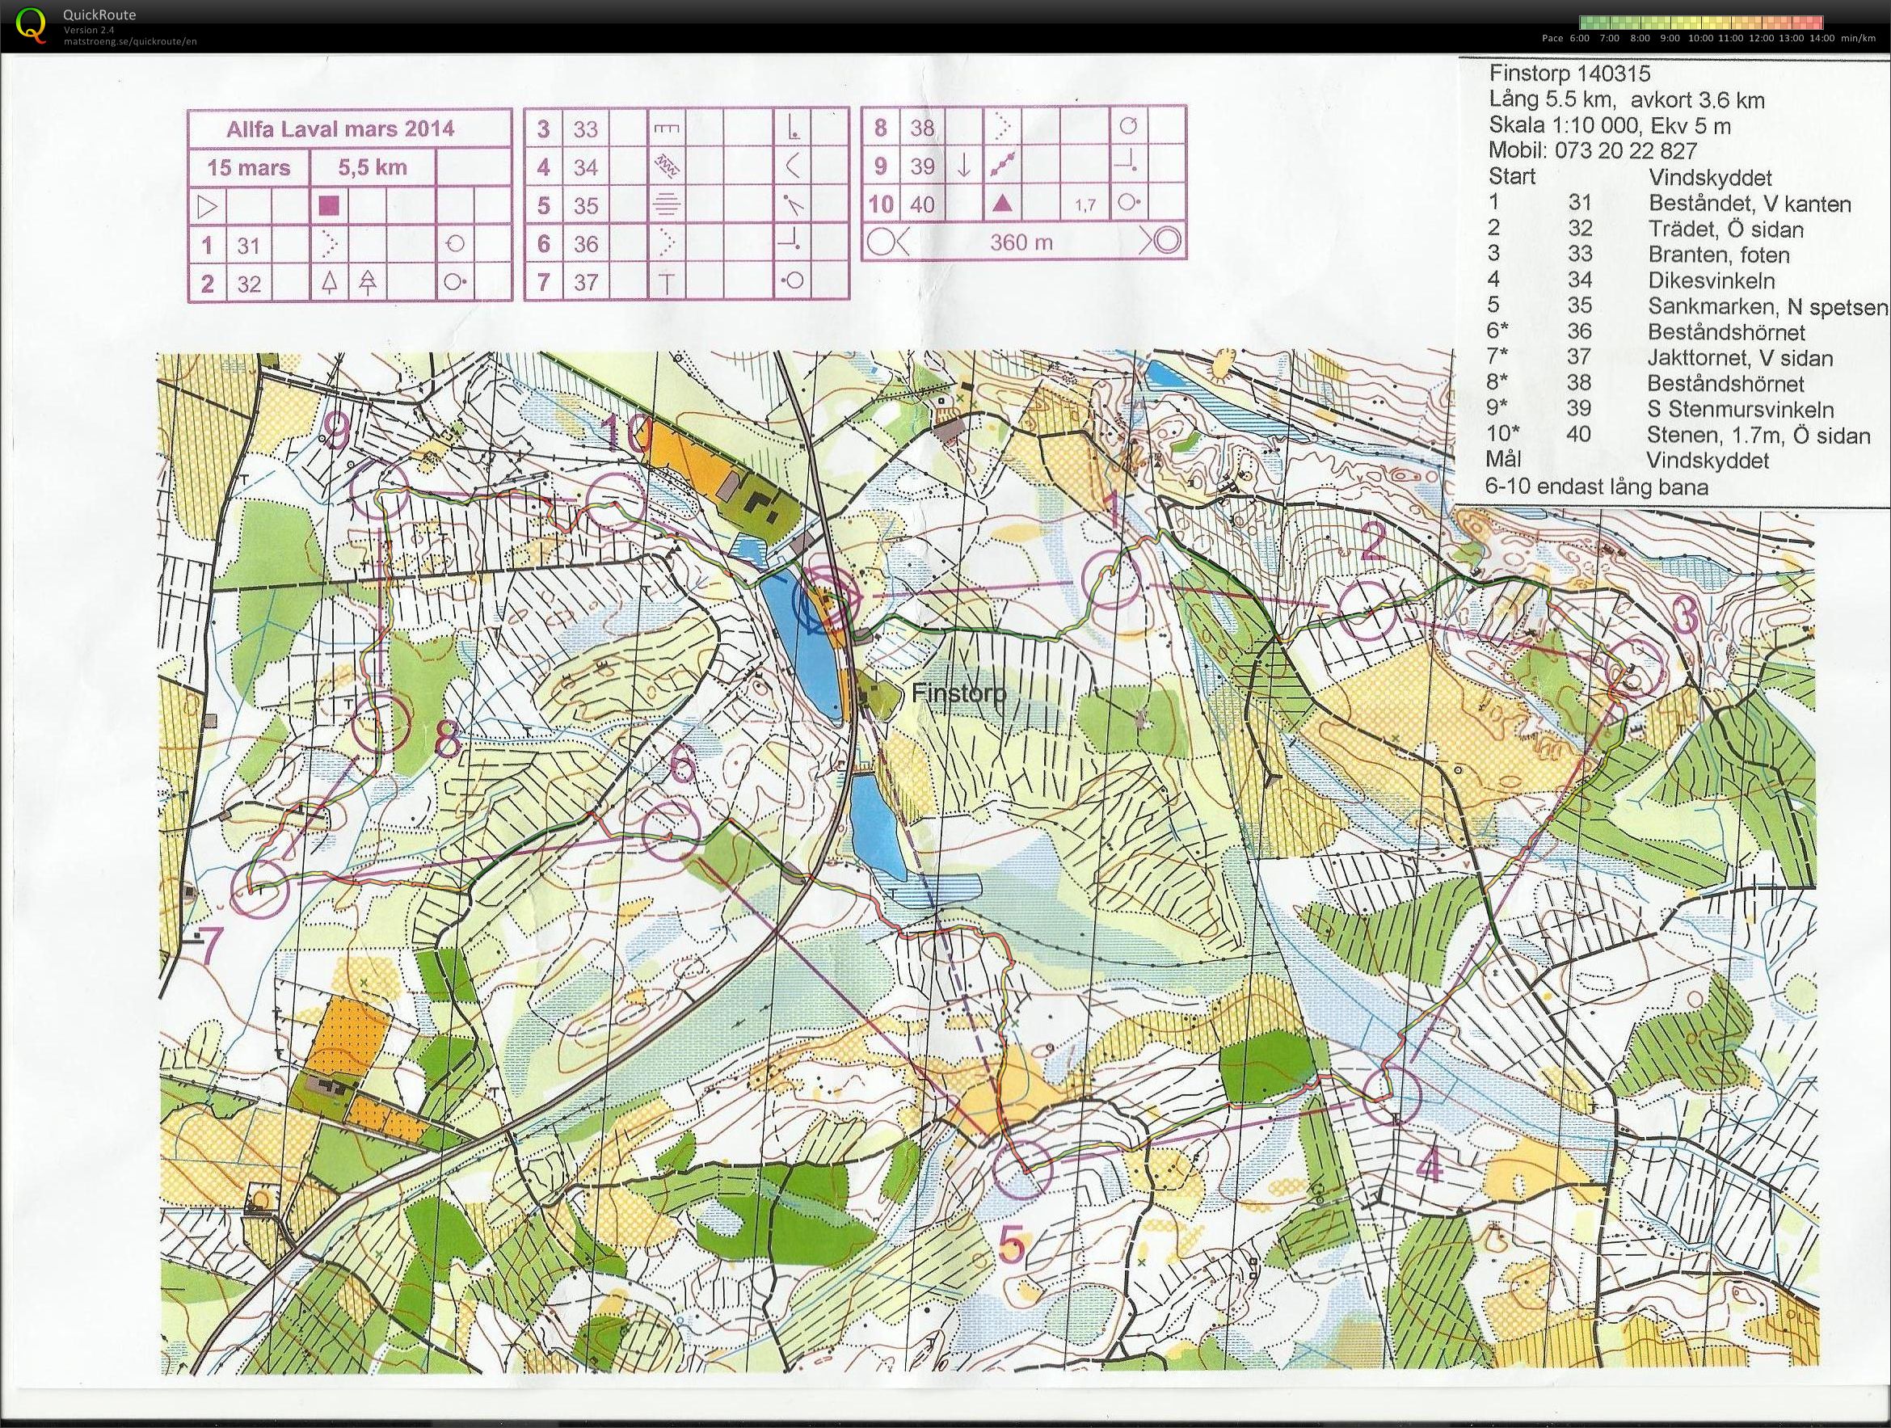Click the 15 mars cell
Screen dimensions: 1891x1428
point(249,167)
